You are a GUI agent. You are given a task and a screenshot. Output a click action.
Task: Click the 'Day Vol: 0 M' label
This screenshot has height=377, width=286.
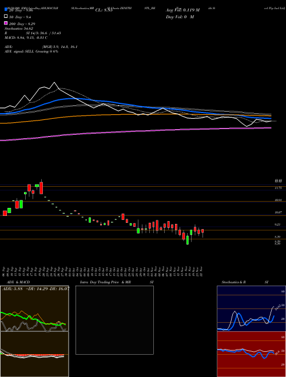(180, 17)
